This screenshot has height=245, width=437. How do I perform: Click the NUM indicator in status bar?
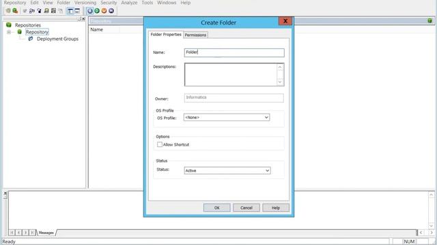[409, 242]
